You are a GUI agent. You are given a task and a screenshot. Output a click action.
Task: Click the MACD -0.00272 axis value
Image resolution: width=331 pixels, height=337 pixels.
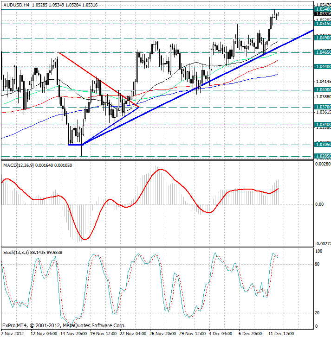[x=323, y=244]
